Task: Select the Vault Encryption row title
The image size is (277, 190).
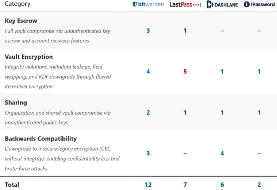Action: point(29,57)
